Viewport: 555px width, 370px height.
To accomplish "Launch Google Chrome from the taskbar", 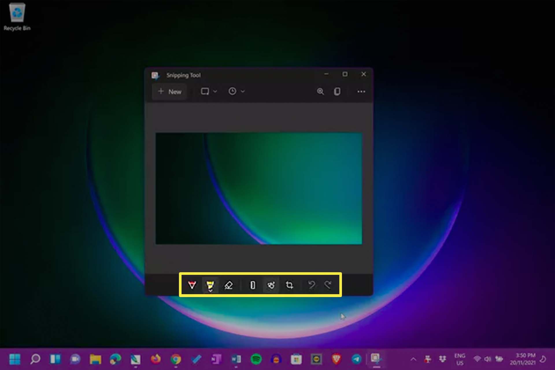I will [176, 359].
